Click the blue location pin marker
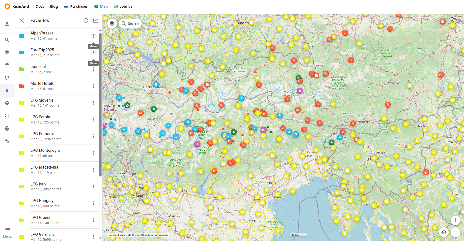This screenshot has width=464, height=241. click(x=188, y=122)
